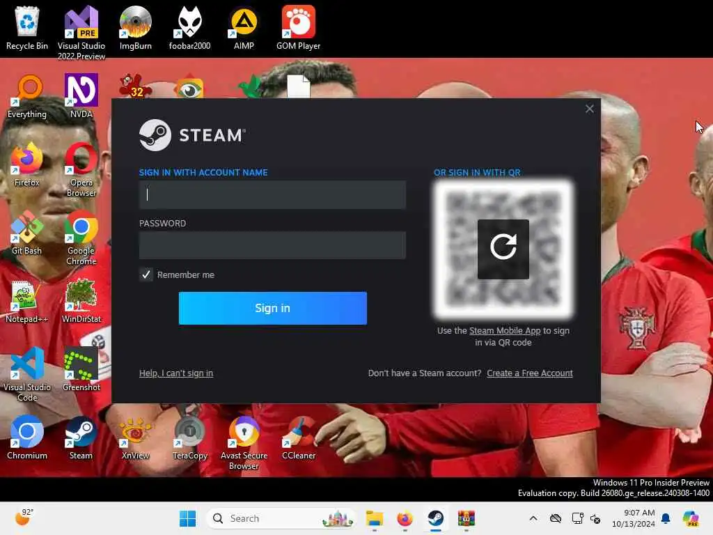713x535 pixels.
Task: Open File Explorer from the taskbar
Action: (x=374, y=518)
